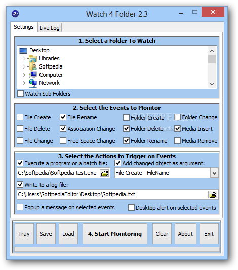Click the Softpedia user folder icon

point(33,66)
